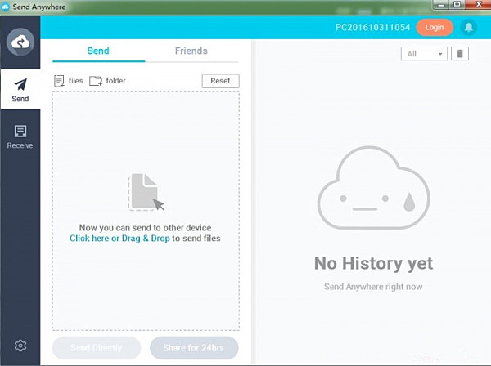Expand the All history filter dropdown
This screenshot has width=491, height=366.
[x=424, y=54]
